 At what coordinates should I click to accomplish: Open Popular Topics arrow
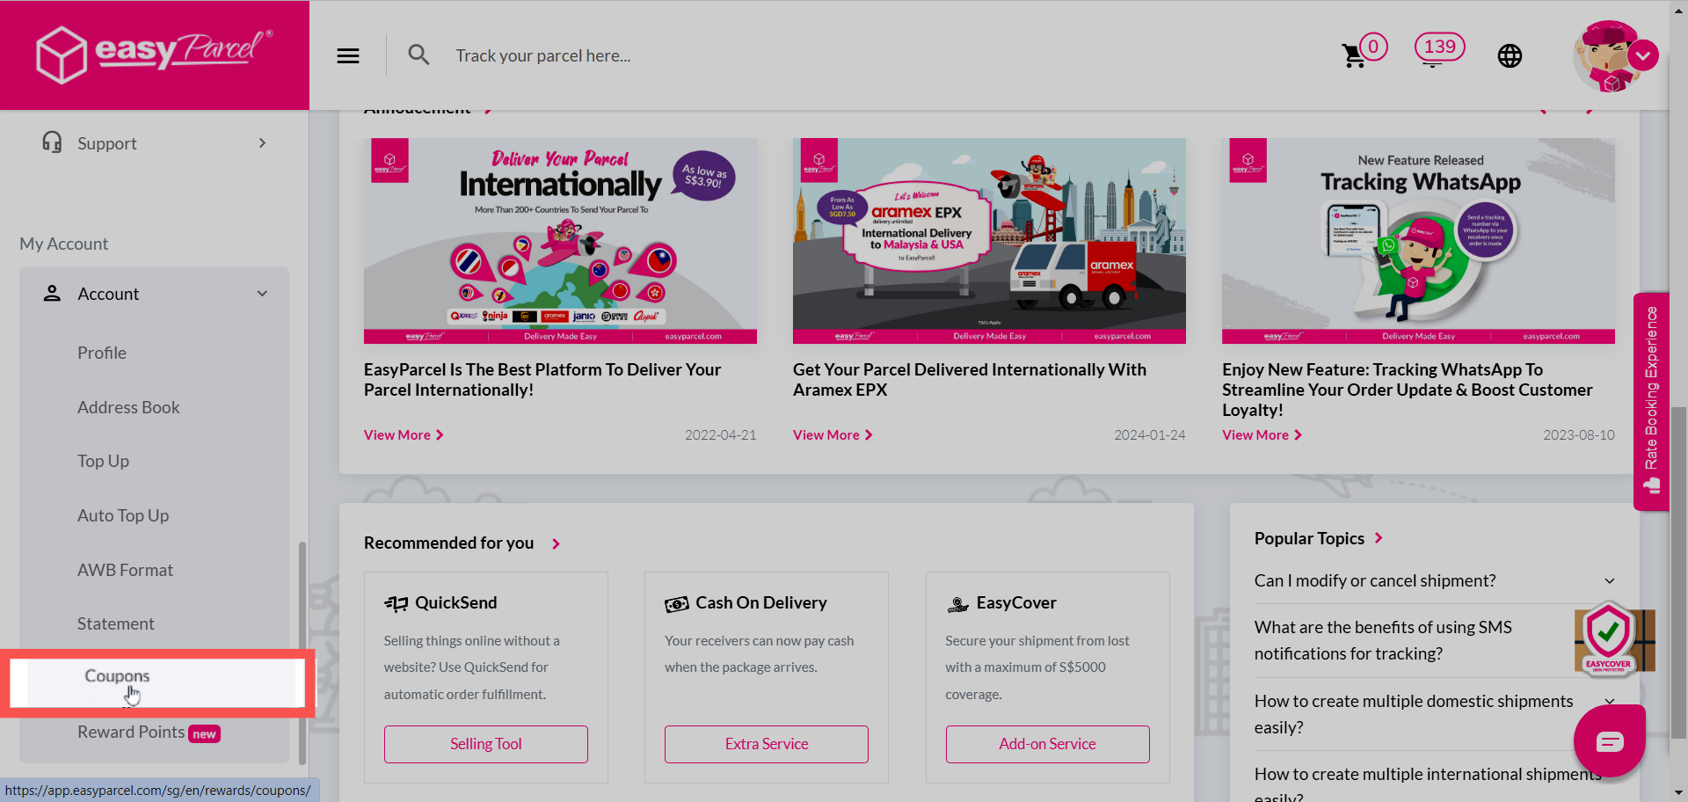tap(1379, 538)
